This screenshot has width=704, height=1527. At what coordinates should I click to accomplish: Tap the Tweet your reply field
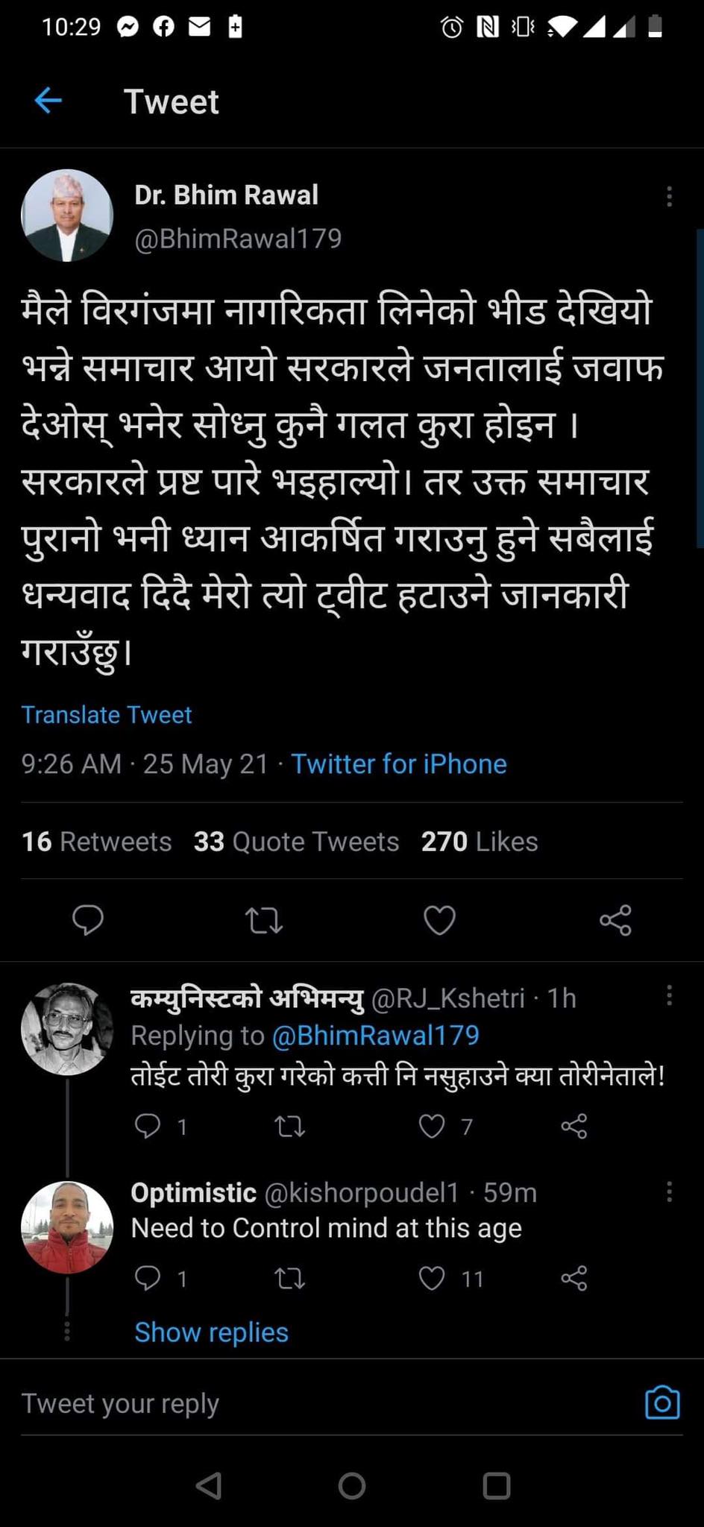point(298,1403)
